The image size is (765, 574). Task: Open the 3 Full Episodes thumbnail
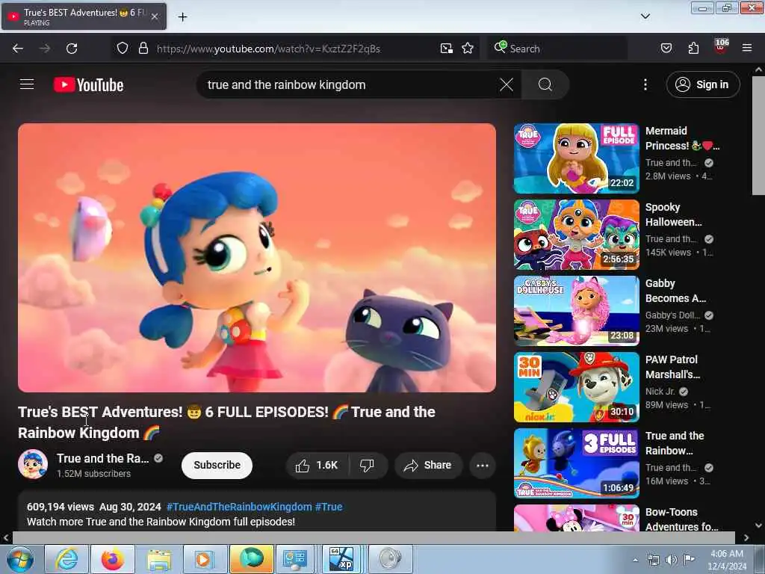576,463
